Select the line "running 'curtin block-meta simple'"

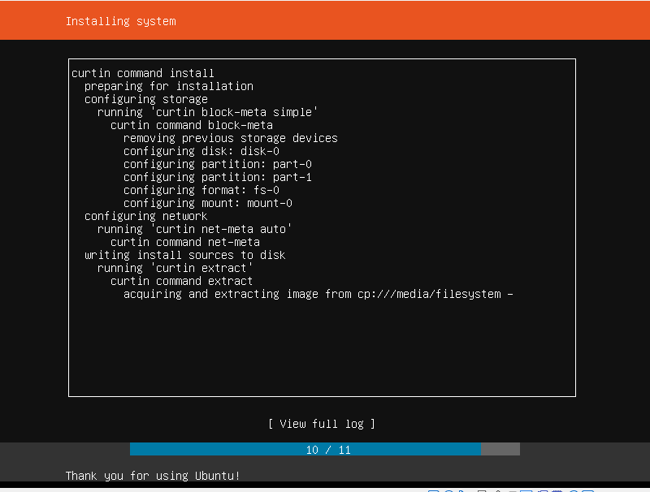click(x=208, y=112)
